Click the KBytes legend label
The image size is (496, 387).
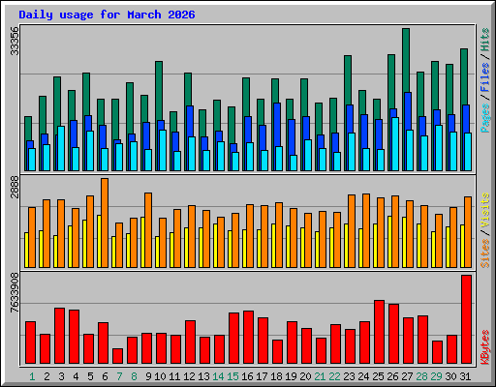(485, 347)
